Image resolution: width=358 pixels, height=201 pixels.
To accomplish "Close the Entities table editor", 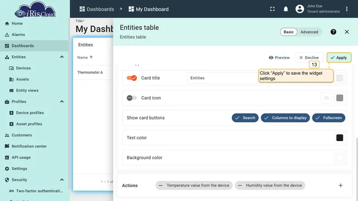I will [x=346, y=32].
